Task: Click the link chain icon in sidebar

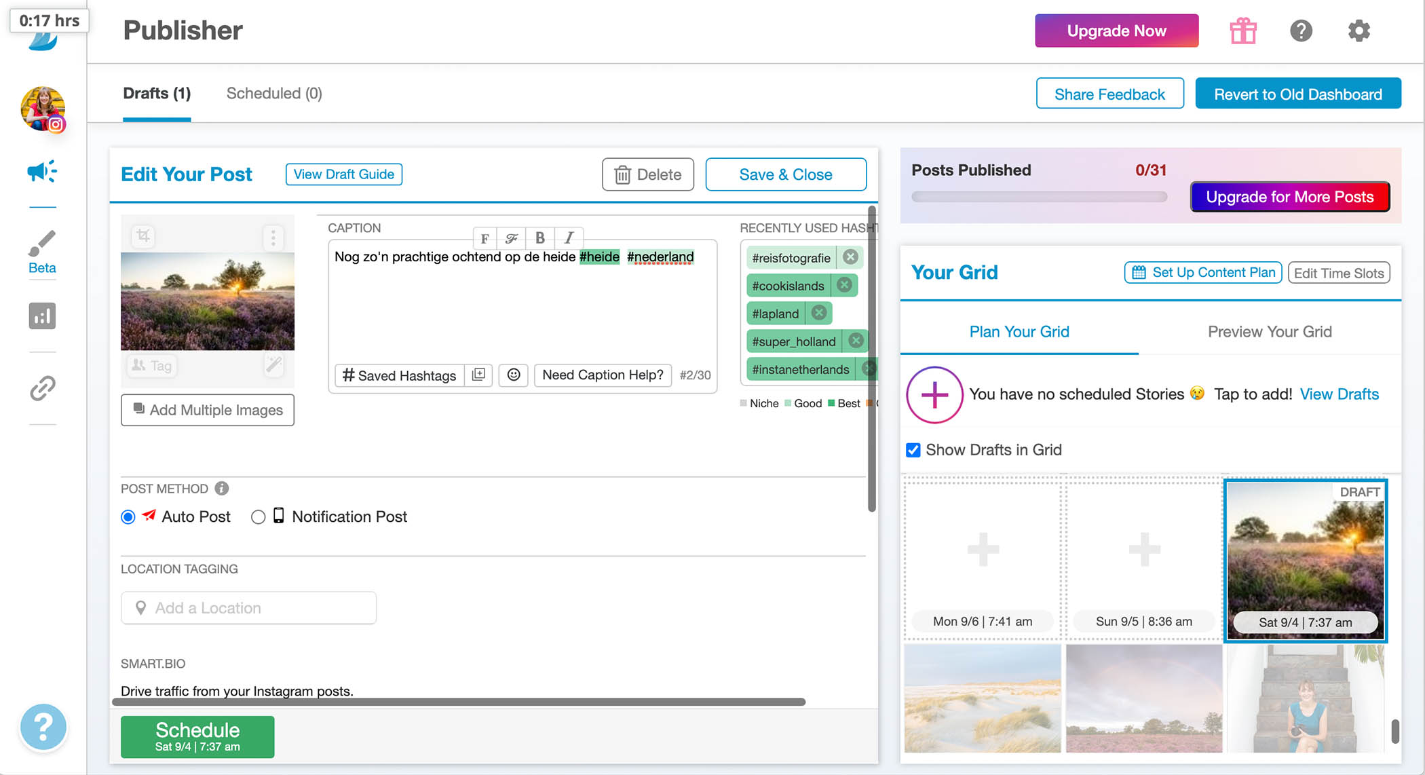Action: pyautogui.click(x=42, y=388)
